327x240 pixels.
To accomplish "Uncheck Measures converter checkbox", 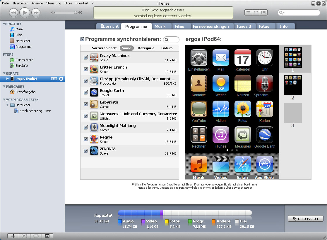I will coord(85,115).
